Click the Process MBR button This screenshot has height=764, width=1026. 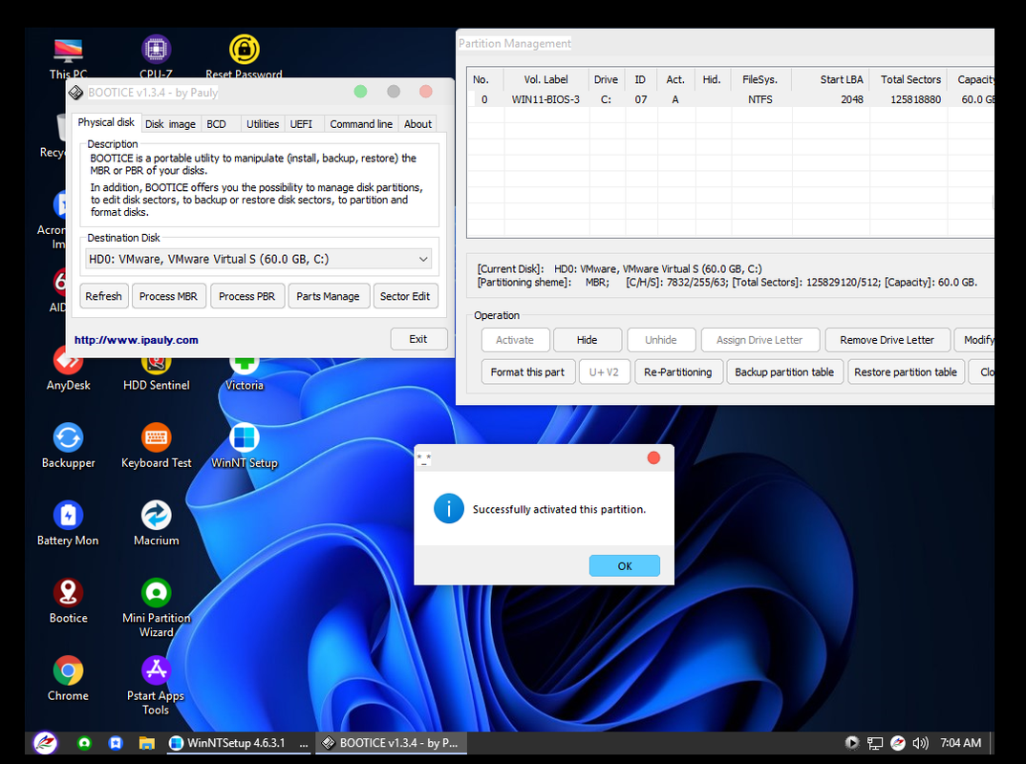coord(168,296)
